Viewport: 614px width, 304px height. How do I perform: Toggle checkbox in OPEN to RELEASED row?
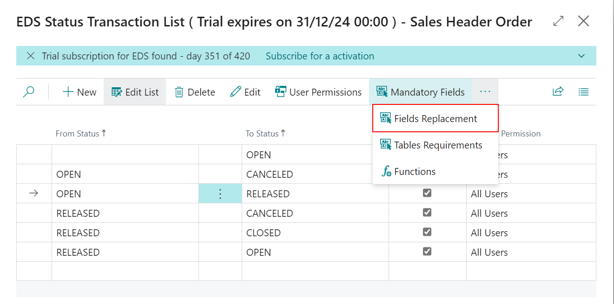coord(427,193)
